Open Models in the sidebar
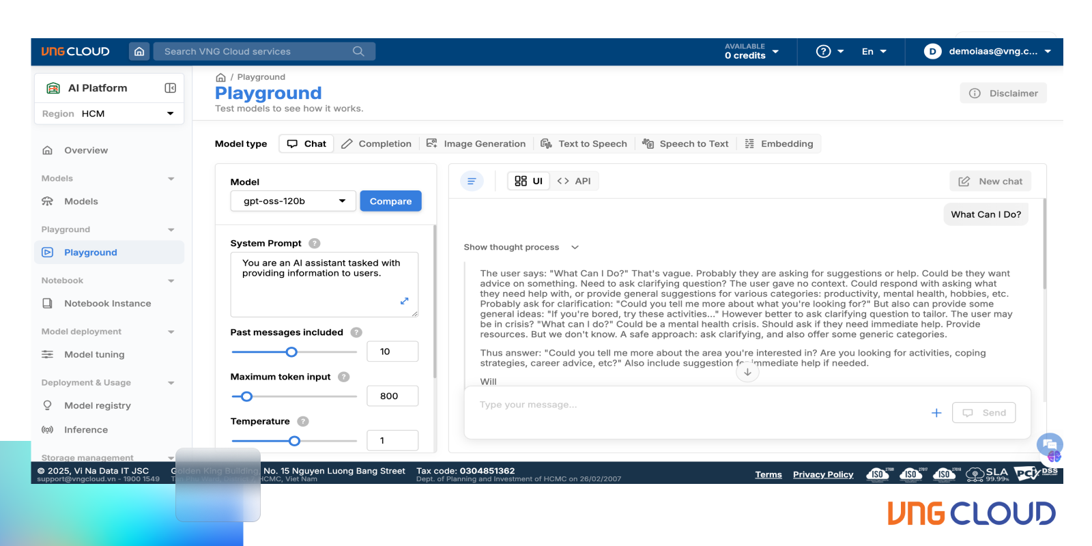The height and width of the screenshot is (546, 1092). (109, 201)
